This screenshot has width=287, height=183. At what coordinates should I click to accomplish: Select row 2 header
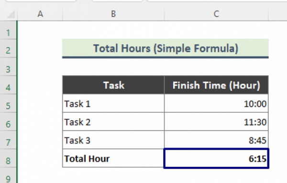[x=8, y=48]
